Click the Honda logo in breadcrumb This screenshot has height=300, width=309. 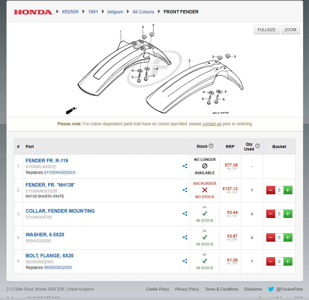pyautogui.click(x=33, y=12)
